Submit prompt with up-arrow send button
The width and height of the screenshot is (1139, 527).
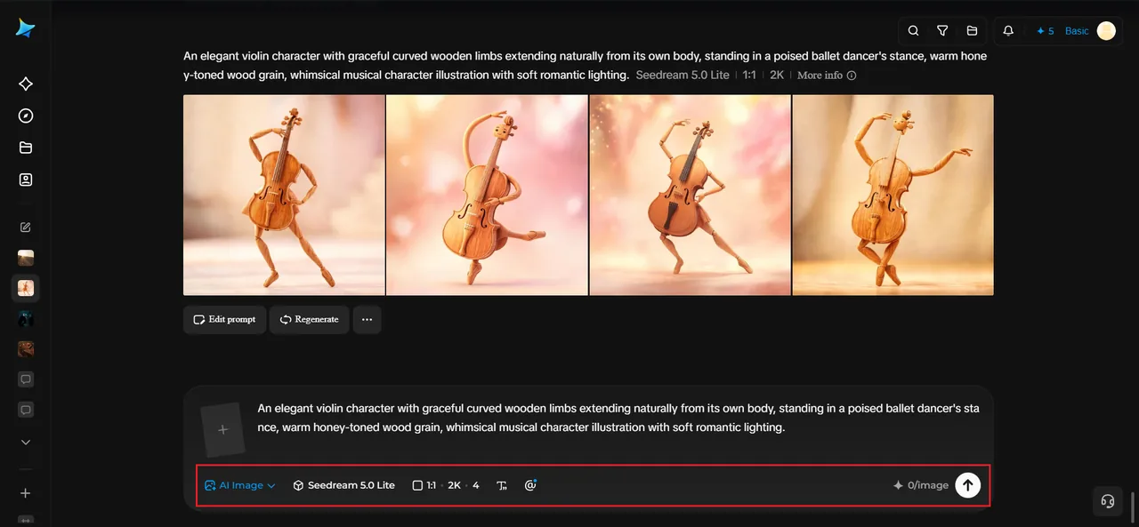[967, 485]
